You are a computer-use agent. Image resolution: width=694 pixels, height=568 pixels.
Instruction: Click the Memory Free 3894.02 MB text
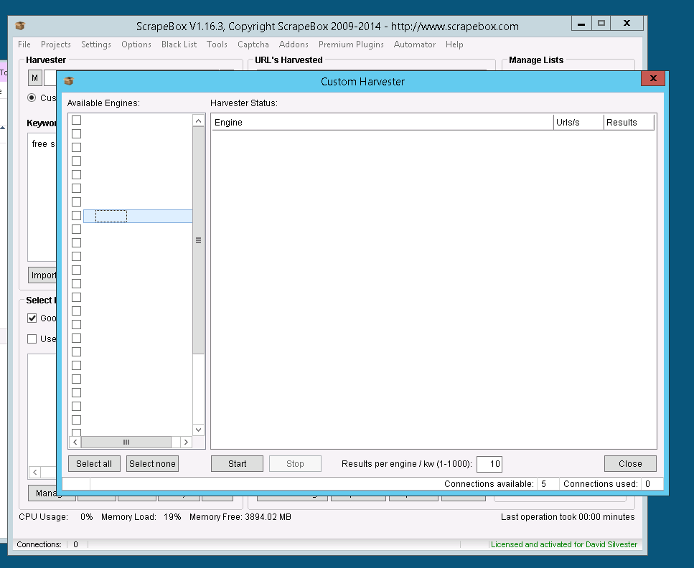[240, 516]
